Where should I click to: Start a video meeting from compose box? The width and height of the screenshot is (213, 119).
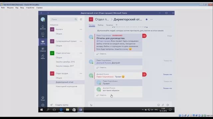tap(168, 105)
